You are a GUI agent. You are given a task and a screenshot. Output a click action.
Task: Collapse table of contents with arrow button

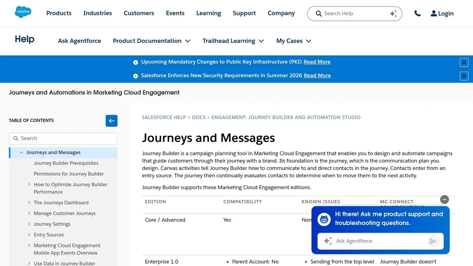coord(112,121)
